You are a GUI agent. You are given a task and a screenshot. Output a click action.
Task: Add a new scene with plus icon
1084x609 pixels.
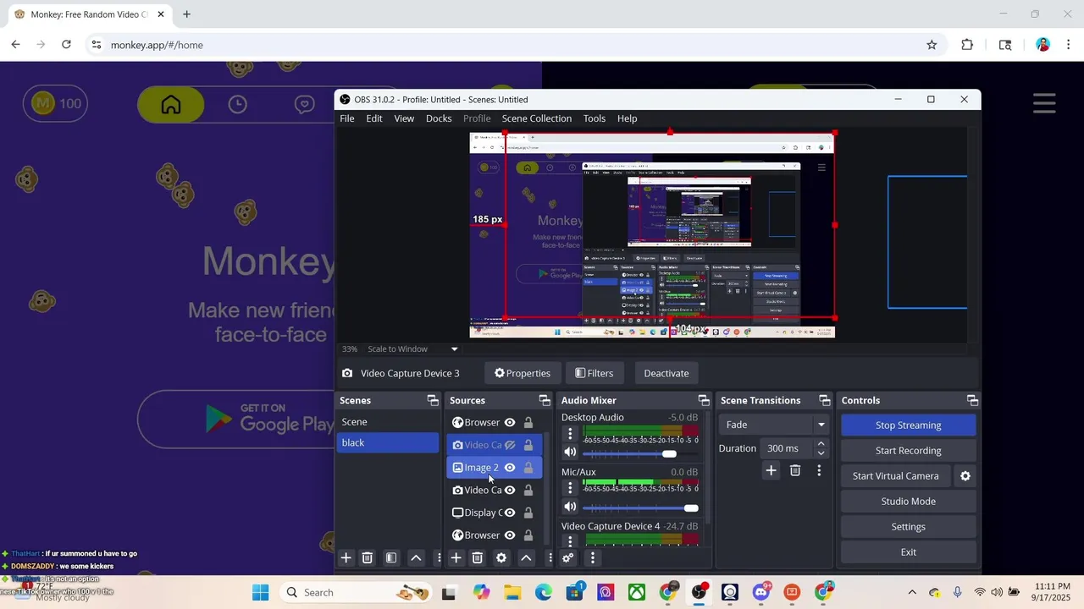click(346, 557)
